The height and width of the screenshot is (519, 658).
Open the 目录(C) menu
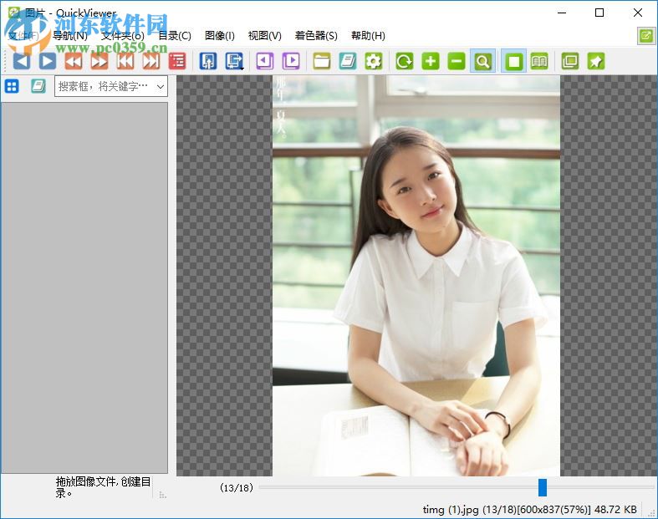click(175, 36)
